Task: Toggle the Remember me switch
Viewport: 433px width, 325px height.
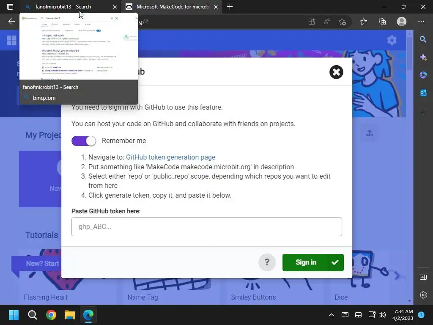Action: tap(84, 141)
